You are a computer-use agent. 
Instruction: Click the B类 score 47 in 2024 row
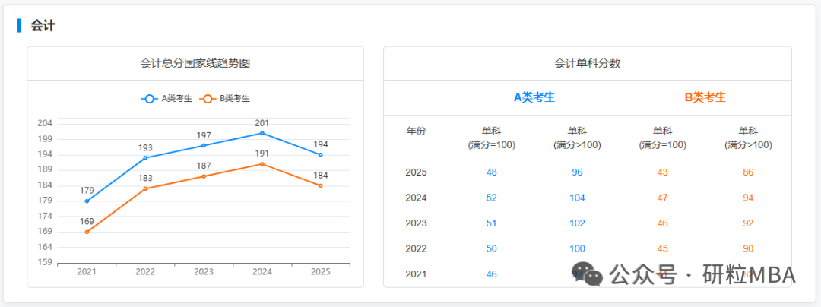pyautogui.click(x=662, y=198)
